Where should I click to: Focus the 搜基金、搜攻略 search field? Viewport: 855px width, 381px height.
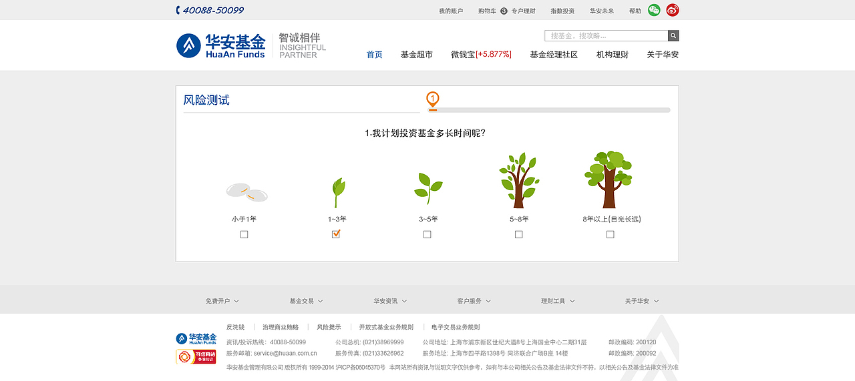[607, 35]
